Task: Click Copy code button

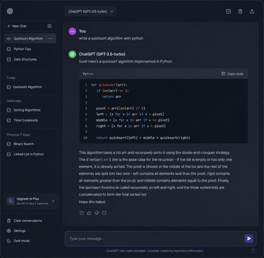Action: [x=232, y=74]
